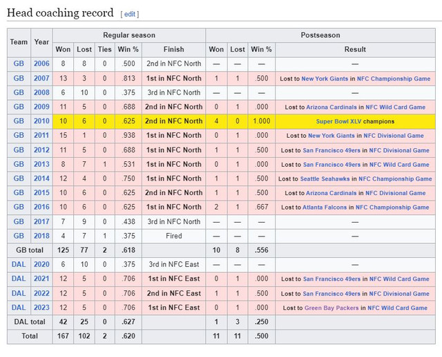The image size is (442, 357).
Task: Open the 2021 season year link
Action: coord(41,279)
